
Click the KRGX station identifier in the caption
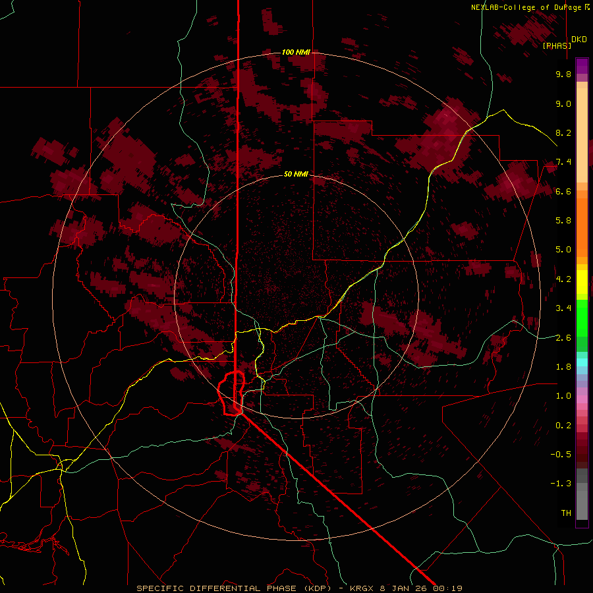(362, 588)
